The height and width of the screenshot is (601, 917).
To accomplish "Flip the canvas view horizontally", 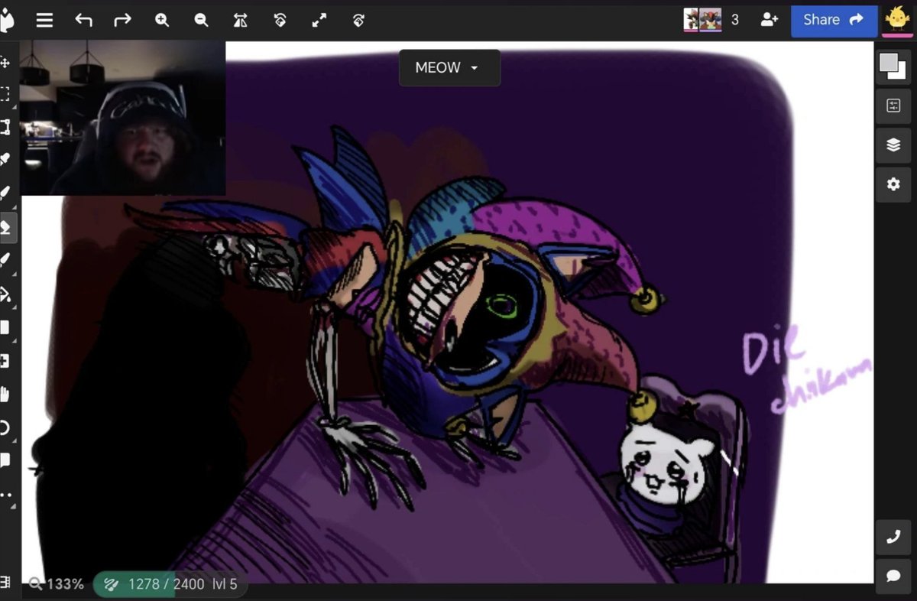I will 241,21.
